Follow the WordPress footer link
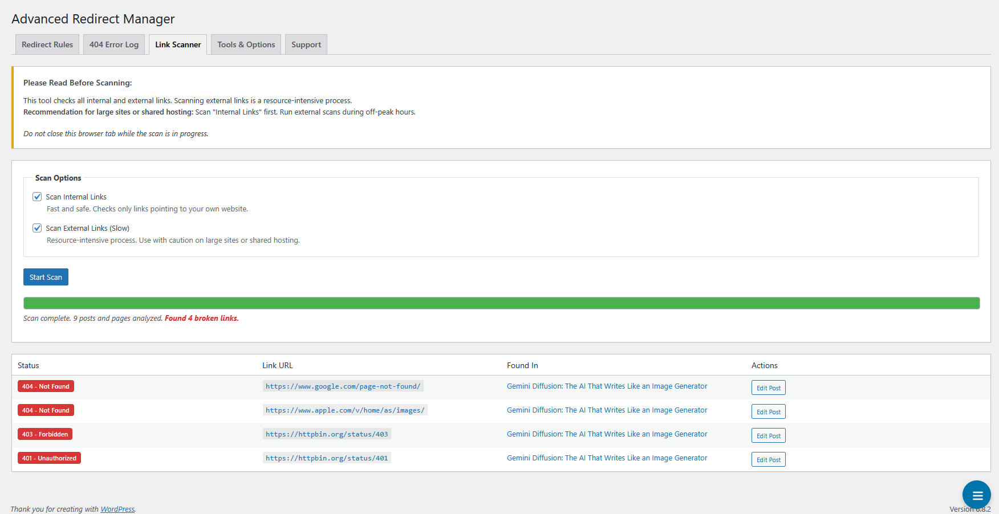 pos(117,509)
